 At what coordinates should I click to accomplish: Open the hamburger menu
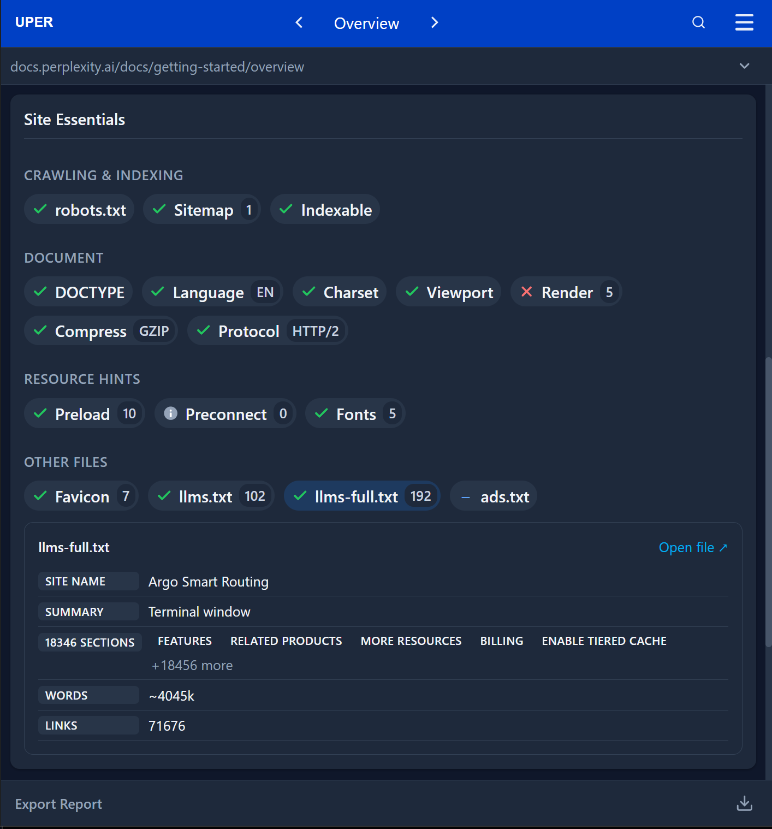(744, 22)
